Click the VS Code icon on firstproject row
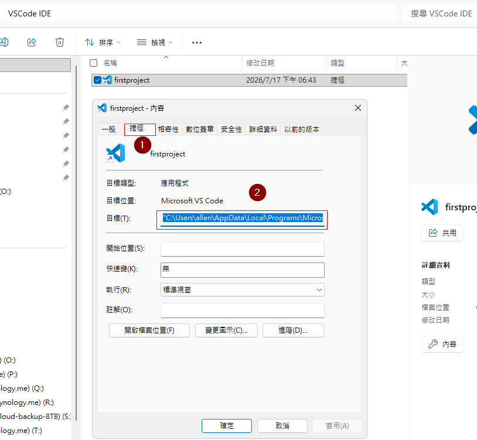Viewport: 477px width, 440px height. pyautogui.click(x=107, y=80)
